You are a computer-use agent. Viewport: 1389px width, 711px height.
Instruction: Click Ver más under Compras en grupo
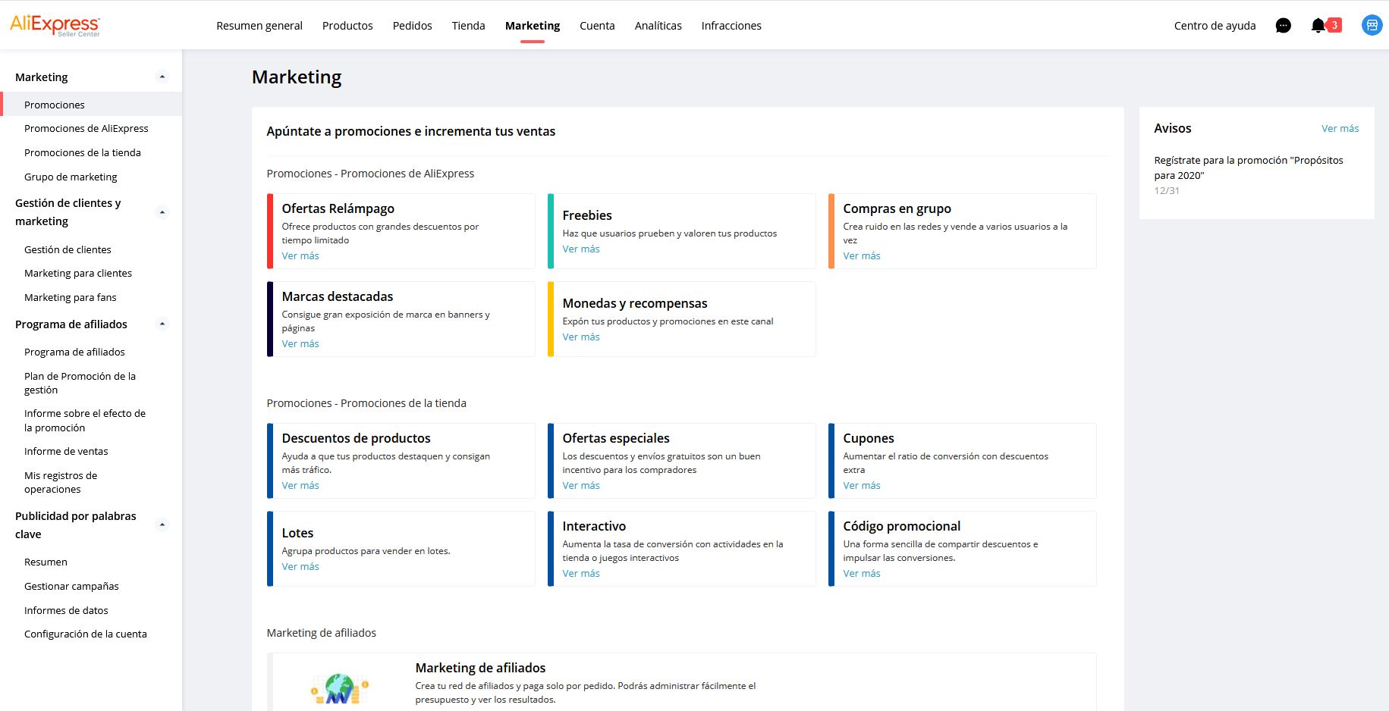[x=862, y=256]
